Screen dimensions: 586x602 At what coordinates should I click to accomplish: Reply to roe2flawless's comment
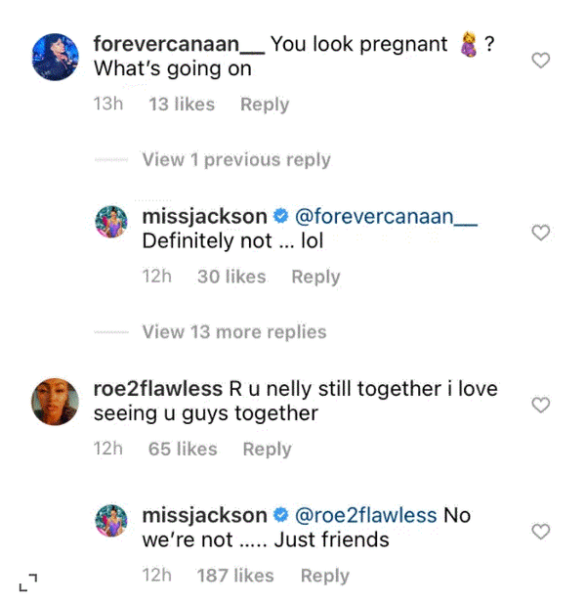click(267, 450)
